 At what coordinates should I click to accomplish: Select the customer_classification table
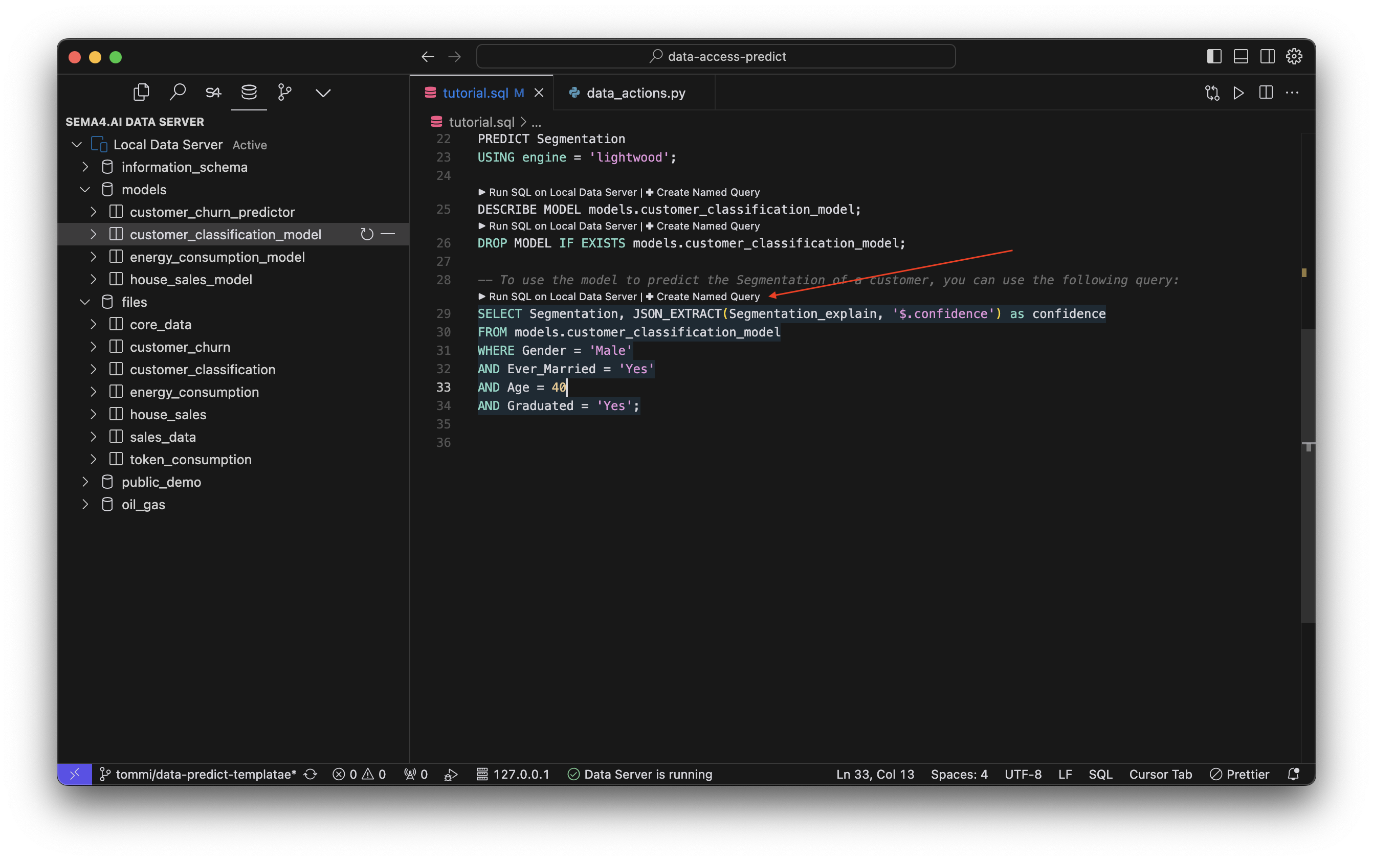(x=202, y=370)
